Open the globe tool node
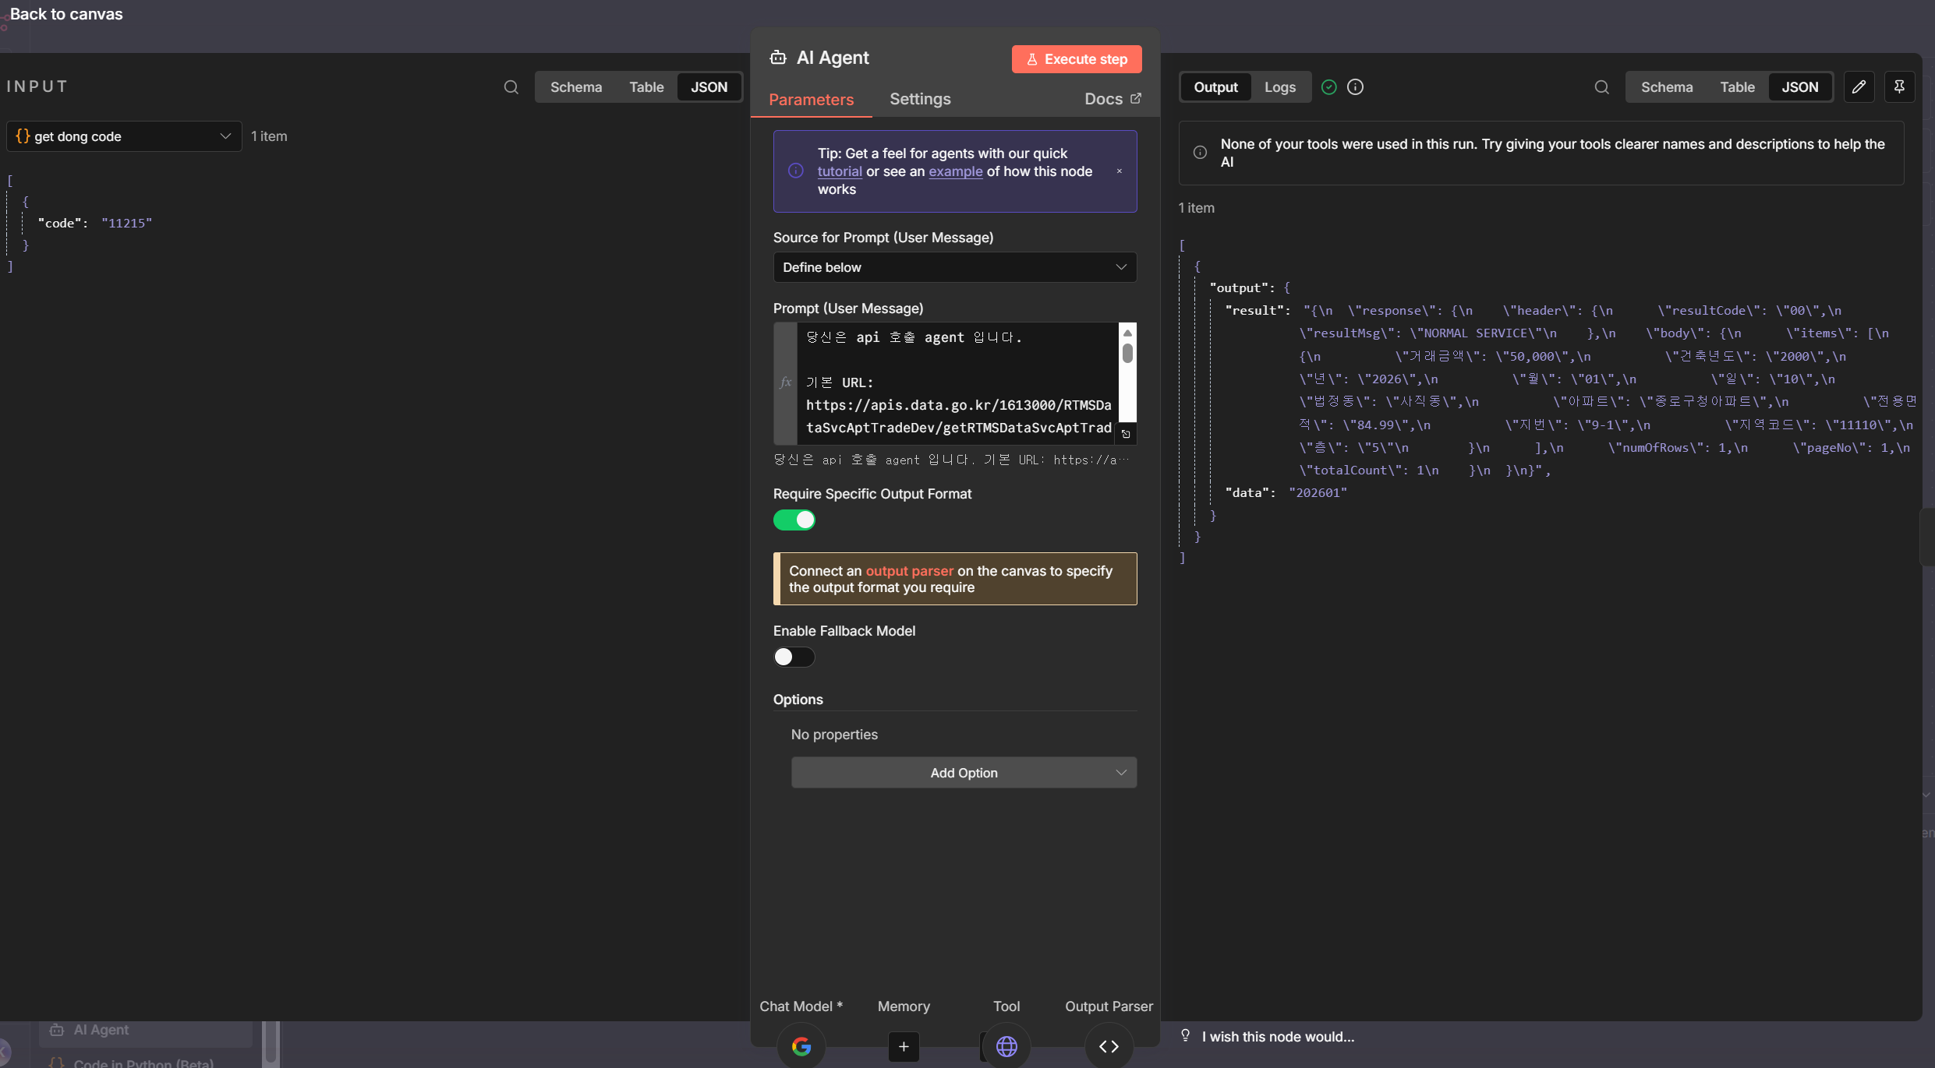Image resolution: width=1935 pixels, height=1068 pixels. 1006,1046
